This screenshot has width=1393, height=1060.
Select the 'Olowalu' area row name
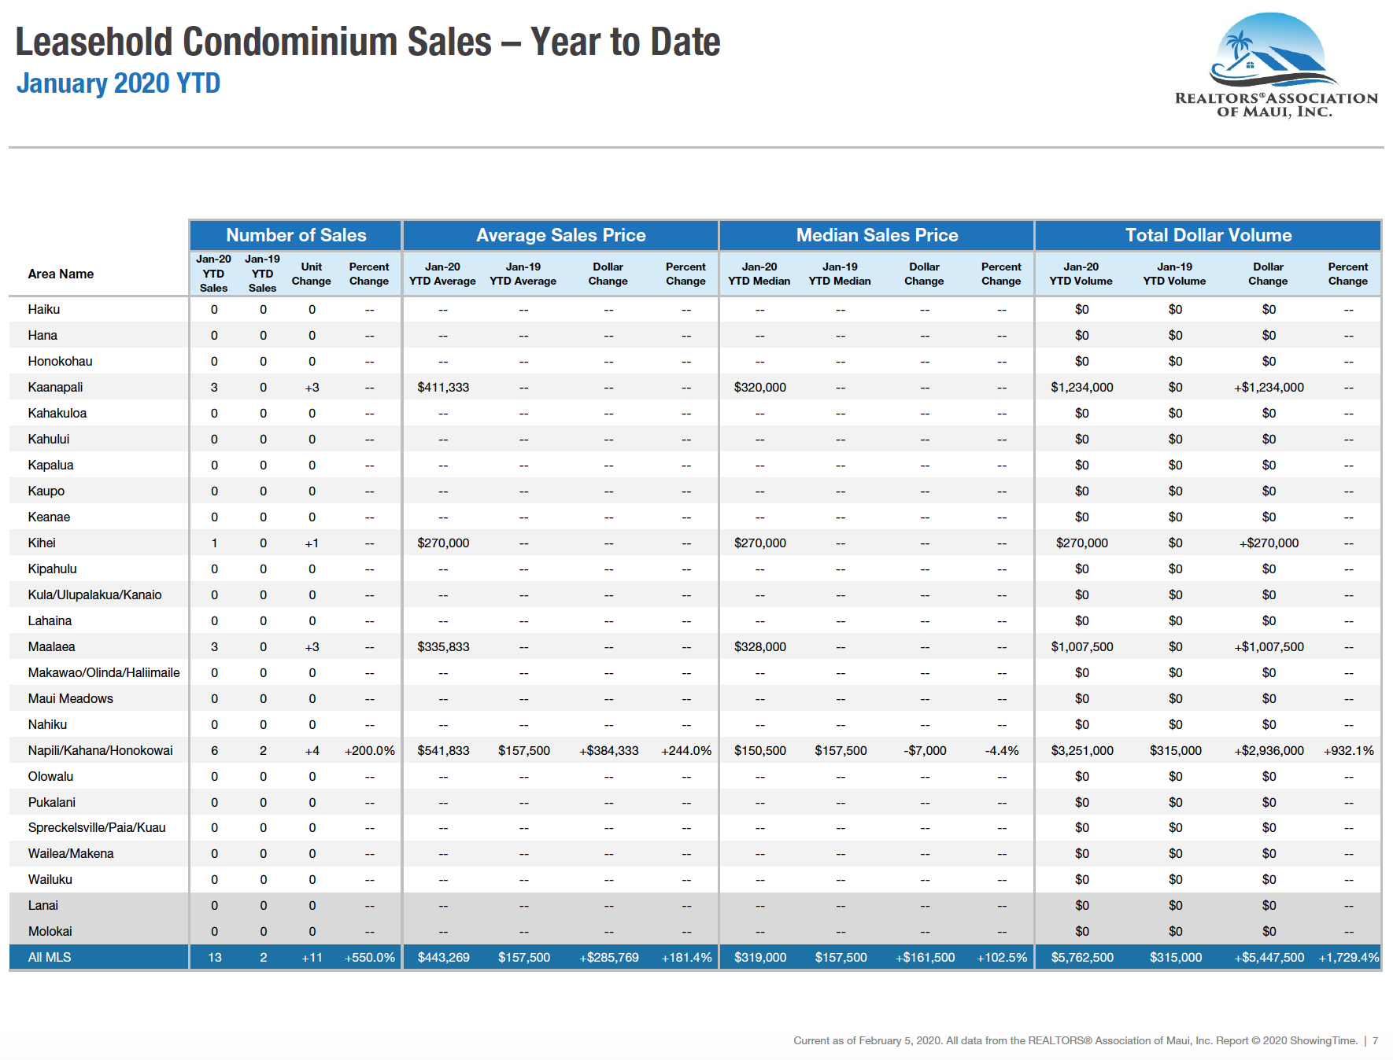coord(50,776)
